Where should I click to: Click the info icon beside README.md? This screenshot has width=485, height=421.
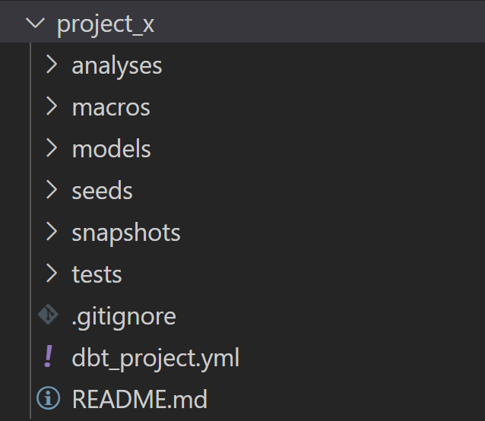(48, 398)
